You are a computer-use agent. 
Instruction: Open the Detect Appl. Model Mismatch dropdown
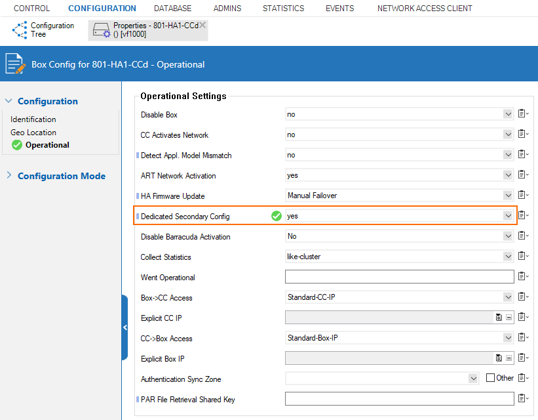(508, 155)
